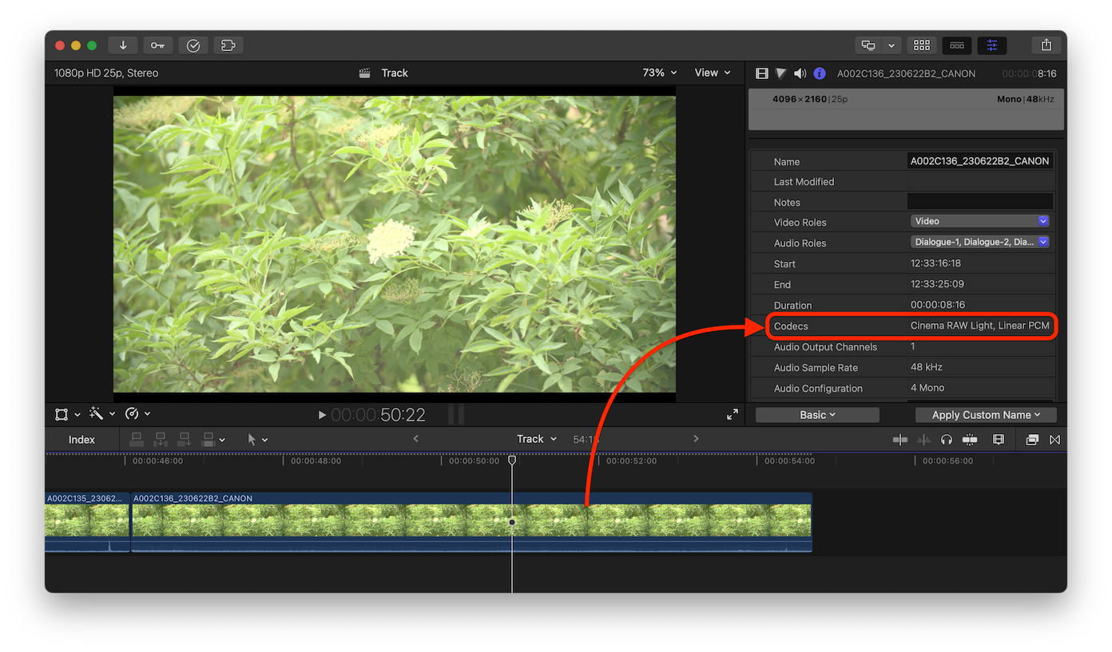Switch to the Info inspector tab
The width and height of the screenshot is (1112, 652).
point(820,73)
